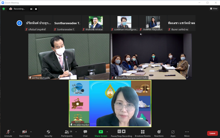
Task: Open the View layout menu
Action: [x=214, y=8]
